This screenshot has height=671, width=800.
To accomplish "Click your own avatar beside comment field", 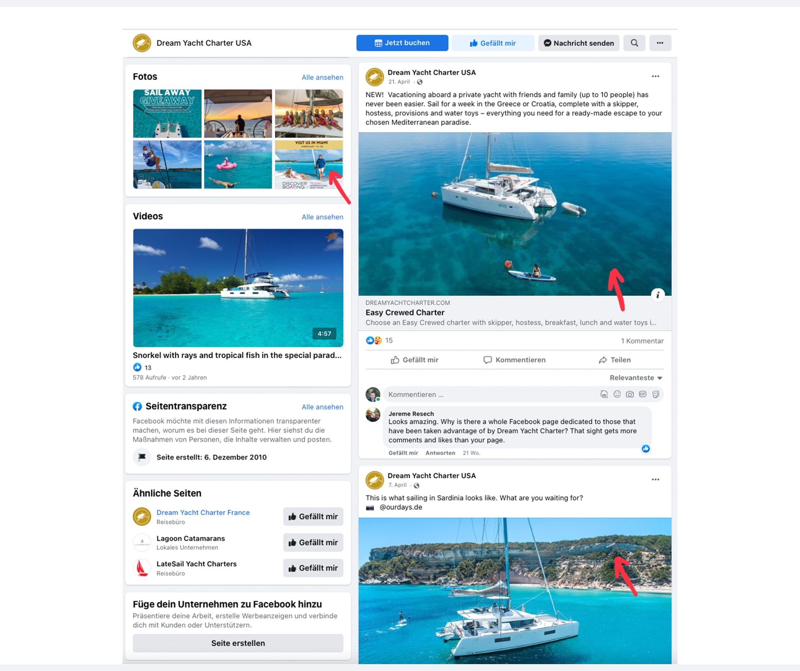I will (x=373, y=394).
